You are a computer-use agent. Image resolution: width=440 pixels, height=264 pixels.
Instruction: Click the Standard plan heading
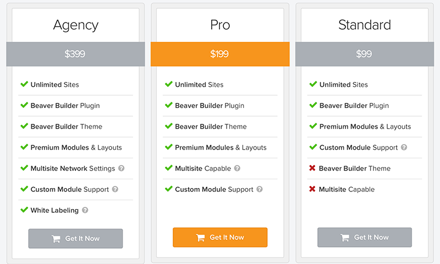365,25
